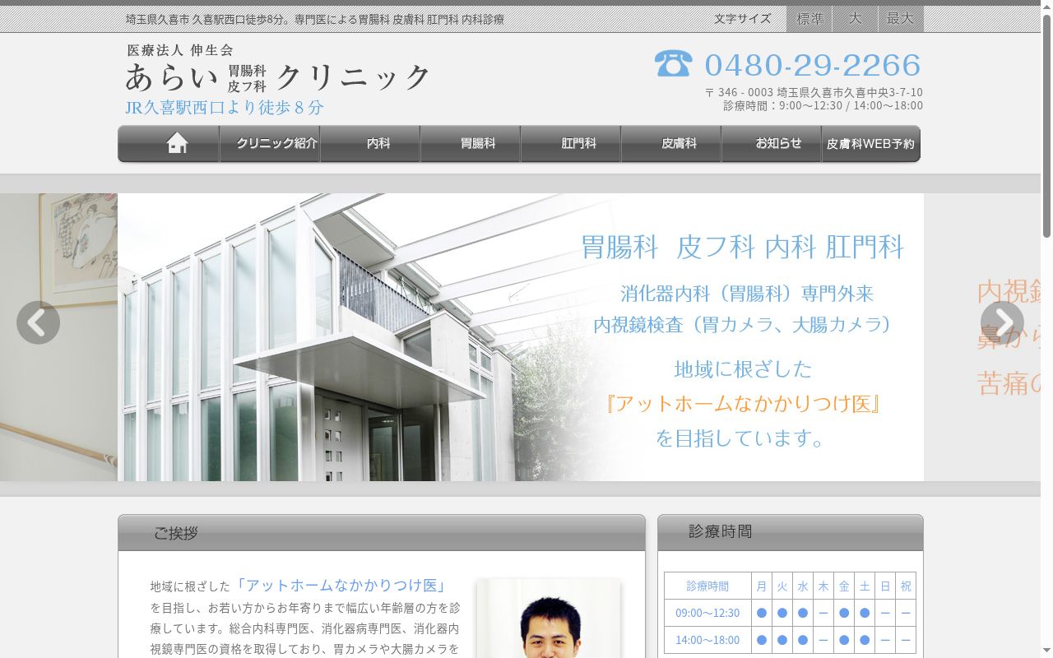
Task: Click the 祝 column header in schedule
Action: coord(906,586)
